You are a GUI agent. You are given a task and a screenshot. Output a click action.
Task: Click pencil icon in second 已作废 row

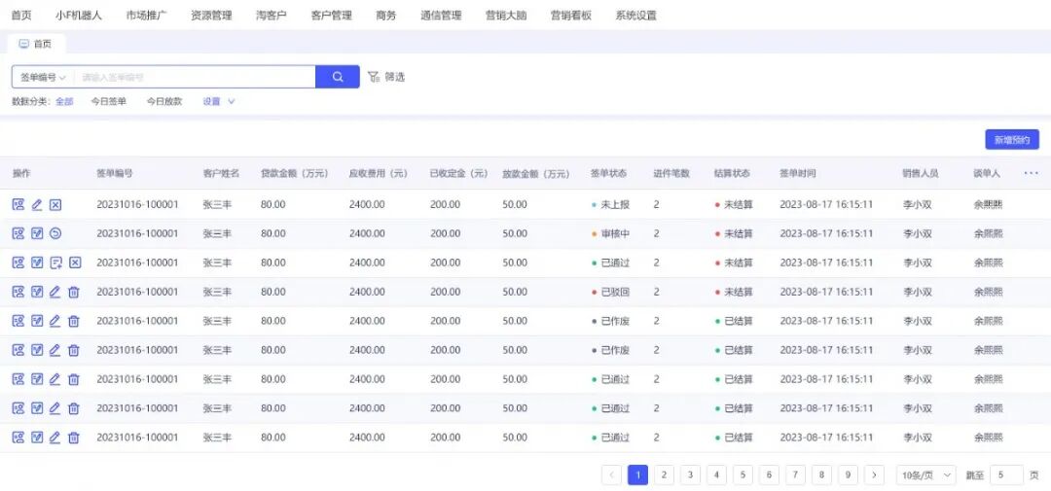point(54,350)
